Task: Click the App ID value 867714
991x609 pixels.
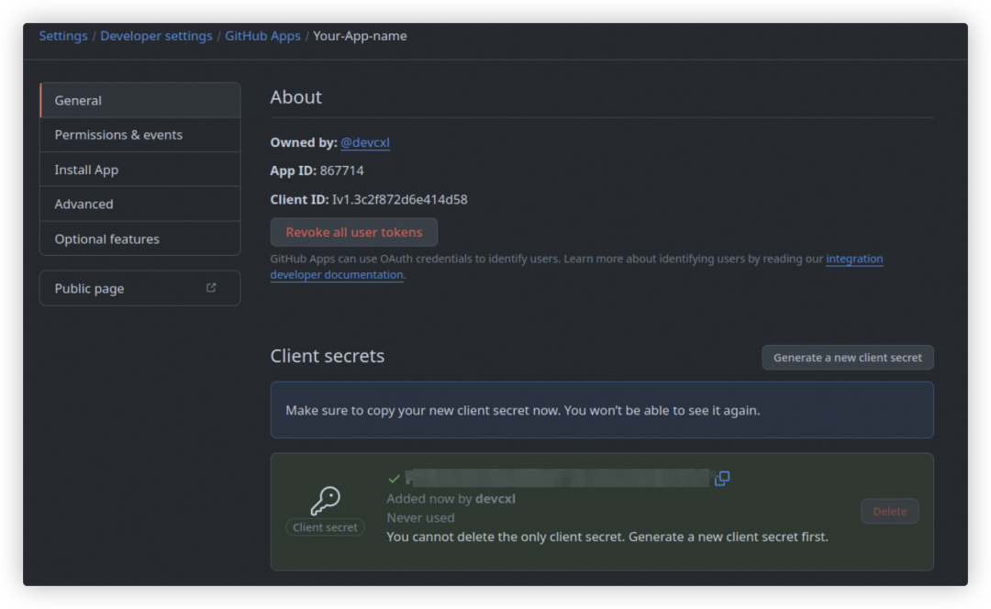Action: (x=342, y=171)
